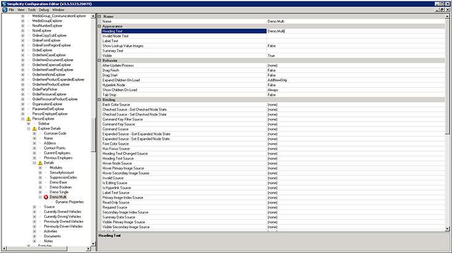This screenshot has width=452, height=253.
Task: Click the warning icon beside PersonExplorer
Action: [28, 119]
